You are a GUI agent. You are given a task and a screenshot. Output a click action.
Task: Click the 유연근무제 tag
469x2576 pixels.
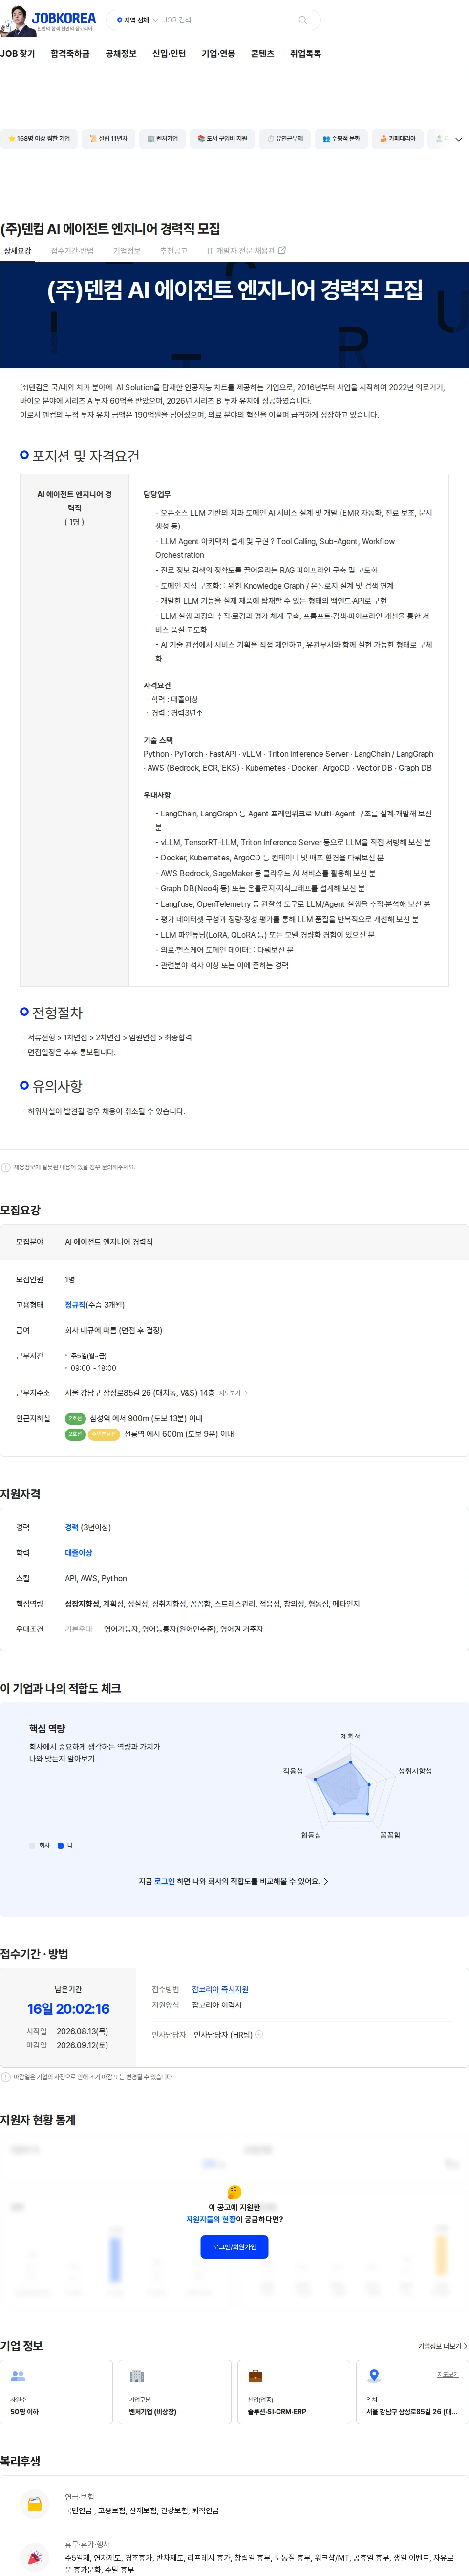[x=285, y=139]
